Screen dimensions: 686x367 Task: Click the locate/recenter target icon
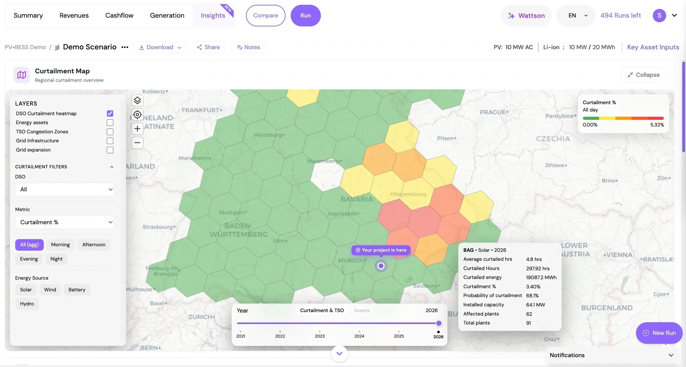coord(137,115)
